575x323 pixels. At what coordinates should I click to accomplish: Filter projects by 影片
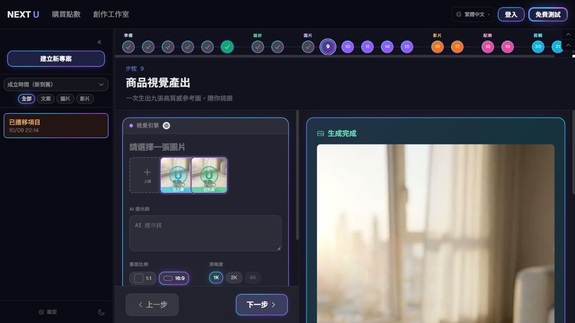point(85,99)
